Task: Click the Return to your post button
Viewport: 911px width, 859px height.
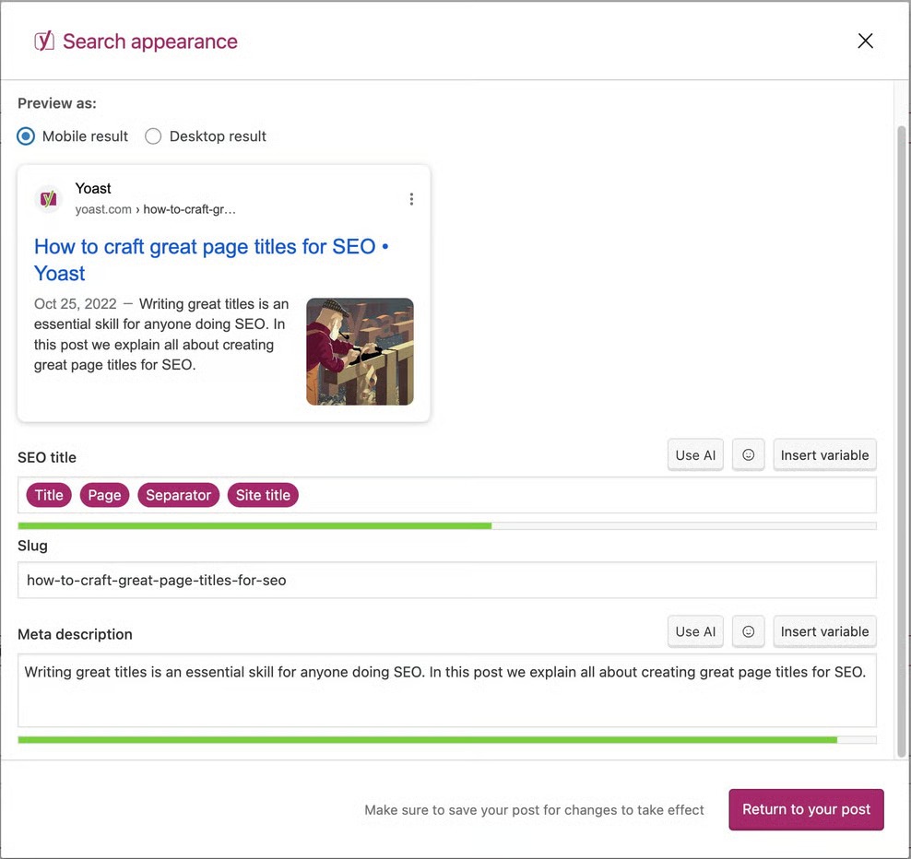Action: pyautogui.click(x=806, y=809)
